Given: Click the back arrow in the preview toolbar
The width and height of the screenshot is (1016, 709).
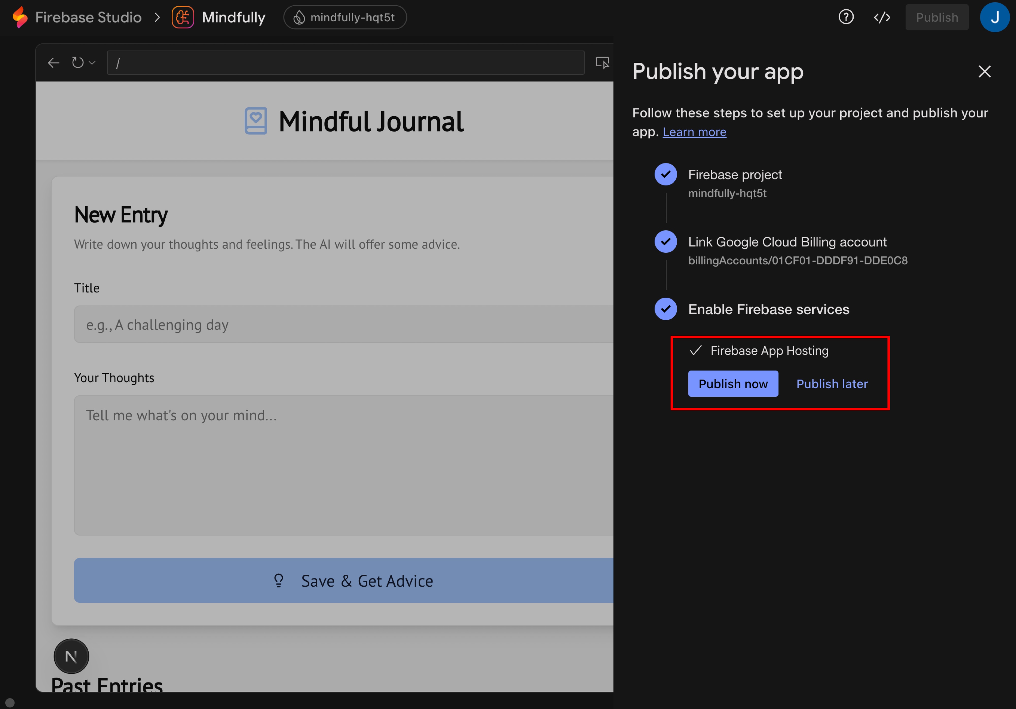Looking at the screenshot, I should click(x=53, y=62).
